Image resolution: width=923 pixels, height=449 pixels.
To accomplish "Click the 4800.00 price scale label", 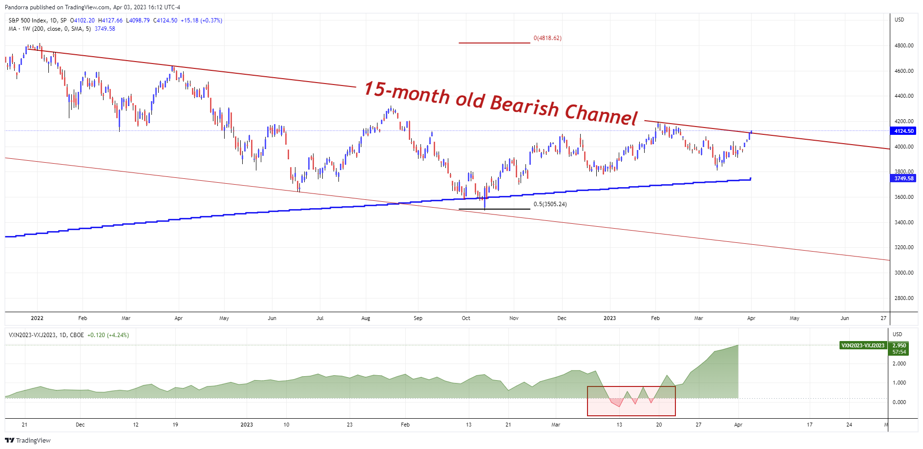I will (904, 45).
